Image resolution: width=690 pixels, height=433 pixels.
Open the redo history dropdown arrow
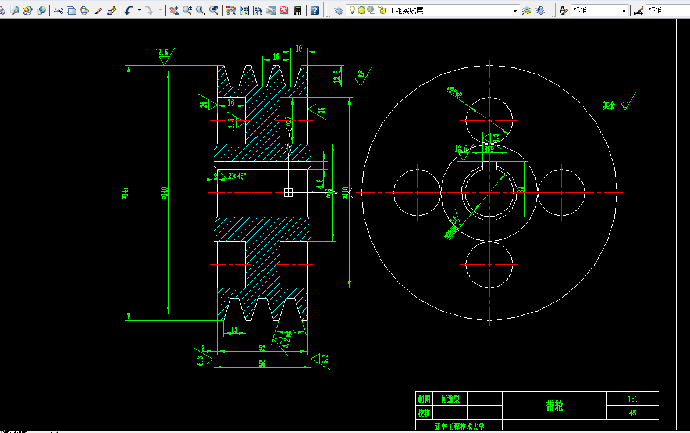[160, 10]
